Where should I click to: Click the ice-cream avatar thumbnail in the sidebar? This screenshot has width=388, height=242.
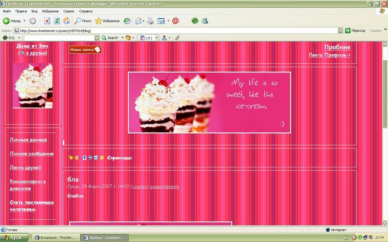[x=32, y=85]
